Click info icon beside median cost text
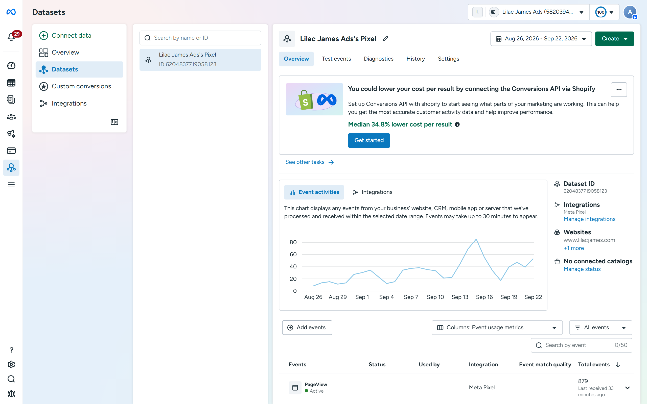The width and height of the screenshot is (647, 404). (x=457, y=124)
